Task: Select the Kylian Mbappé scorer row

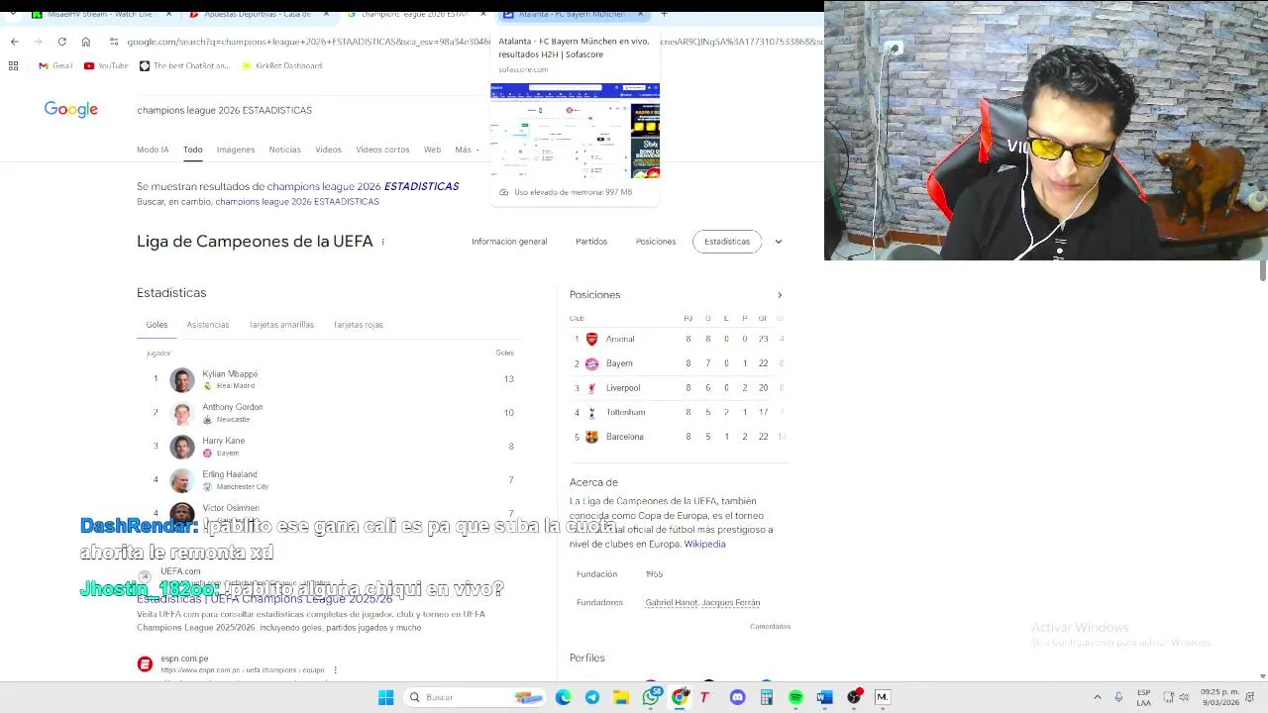Action: pos(332,379)
